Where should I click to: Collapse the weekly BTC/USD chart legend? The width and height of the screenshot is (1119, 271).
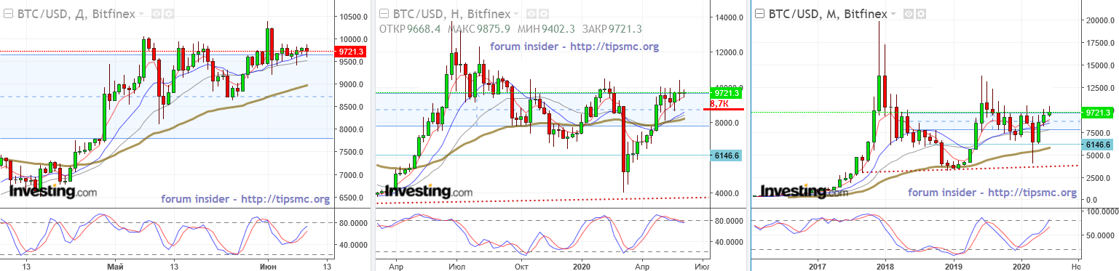(384, 14)
